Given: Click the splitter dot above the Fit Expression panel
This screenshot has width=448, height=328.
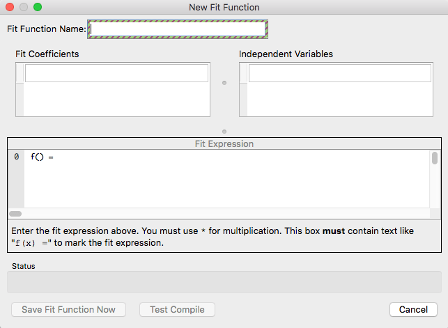Looking at the screenshot, I should click(224, 131).
